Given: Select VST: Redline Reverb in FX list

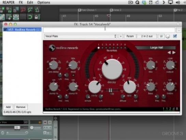Looking at the screenshot, I should point(22,30).
